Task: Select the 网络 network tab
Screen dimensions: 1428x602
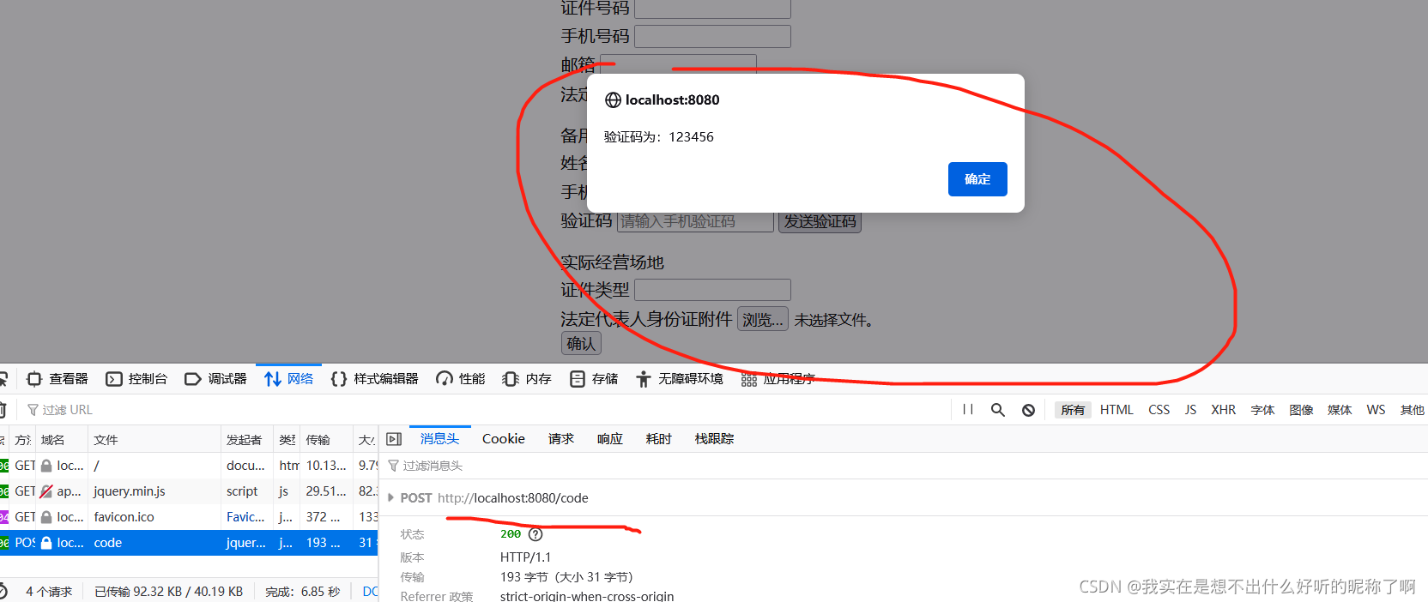Action: coord(289,379)
